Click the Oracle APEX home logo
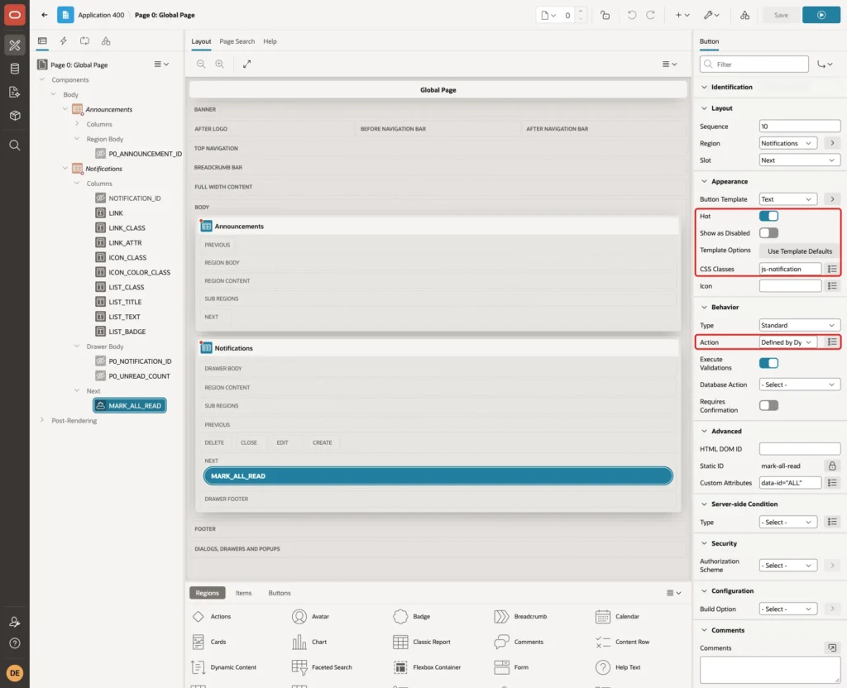Screen dimensions: 847x688 [x=15, y=15]
